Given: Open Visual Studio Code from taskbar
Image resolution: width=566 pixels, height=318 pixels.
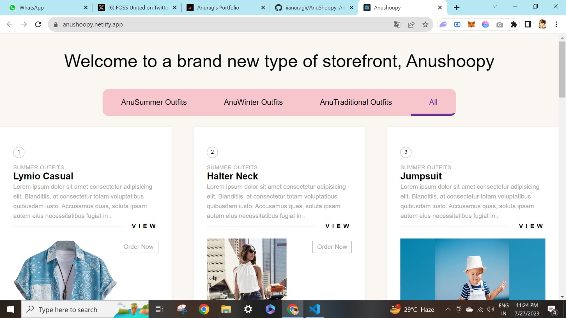Looking at the screenshot, I should 314,310.
